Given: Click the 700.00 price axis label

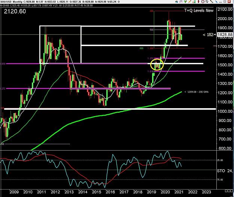Looking at the screenshot, I should pos(226,139).
